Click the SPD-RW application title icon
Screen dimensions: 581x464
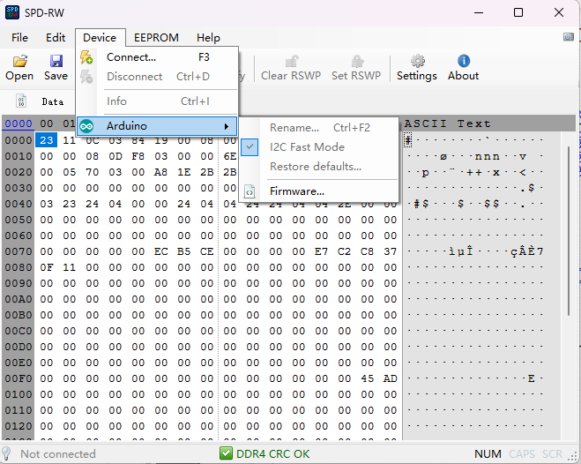point(12,12)
